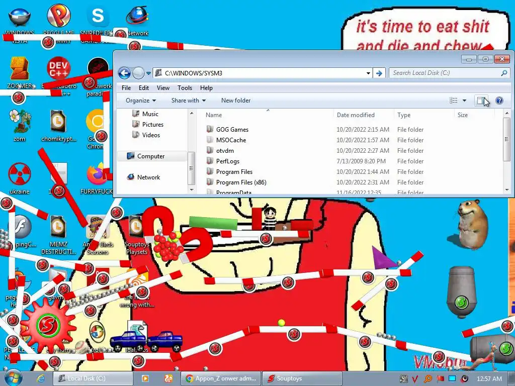
Task: Open the File menu in Explorer
Action: tap(126, 88)
